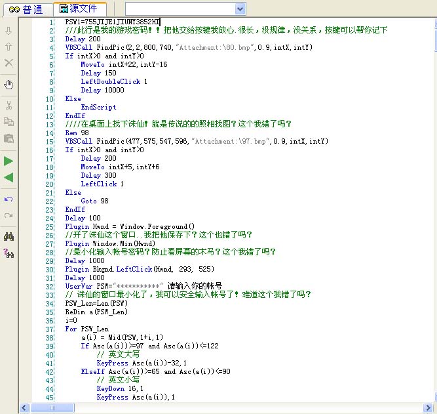437x414 pixels.
Task: Click the paste clipboard icon
Action: (x=9, y=138)
